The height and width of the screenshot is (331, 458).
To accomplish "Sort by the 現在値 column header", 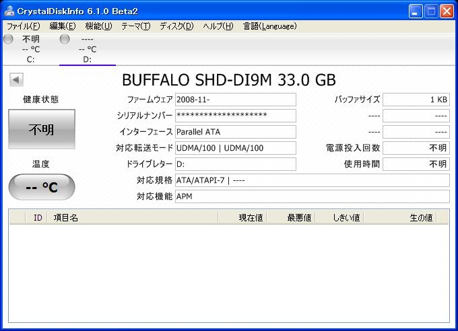I will tap(242, 218).
